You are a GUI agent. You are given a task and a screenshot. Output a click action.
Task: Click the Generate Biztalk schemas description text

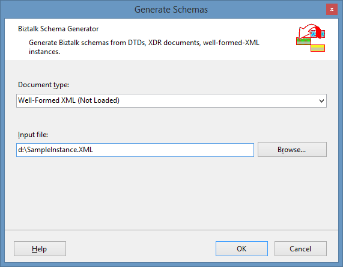click(x=144, y=47)
